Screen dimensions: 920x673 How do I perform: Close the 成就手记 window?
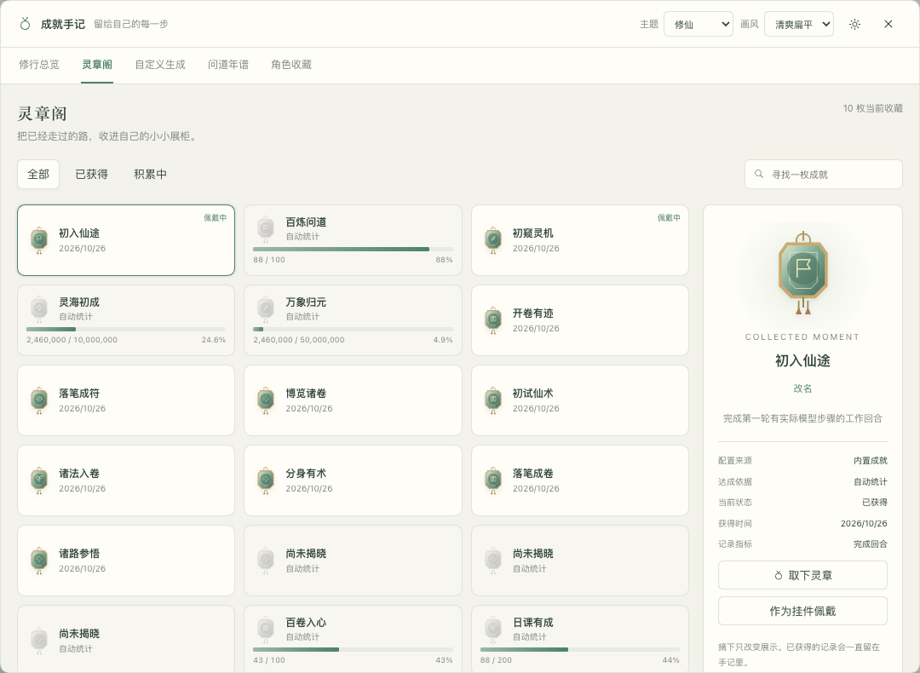(x=888, y=24)
